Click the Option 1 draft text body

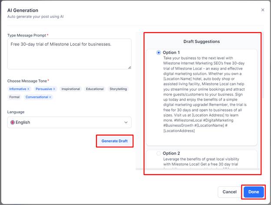[205, 94]
